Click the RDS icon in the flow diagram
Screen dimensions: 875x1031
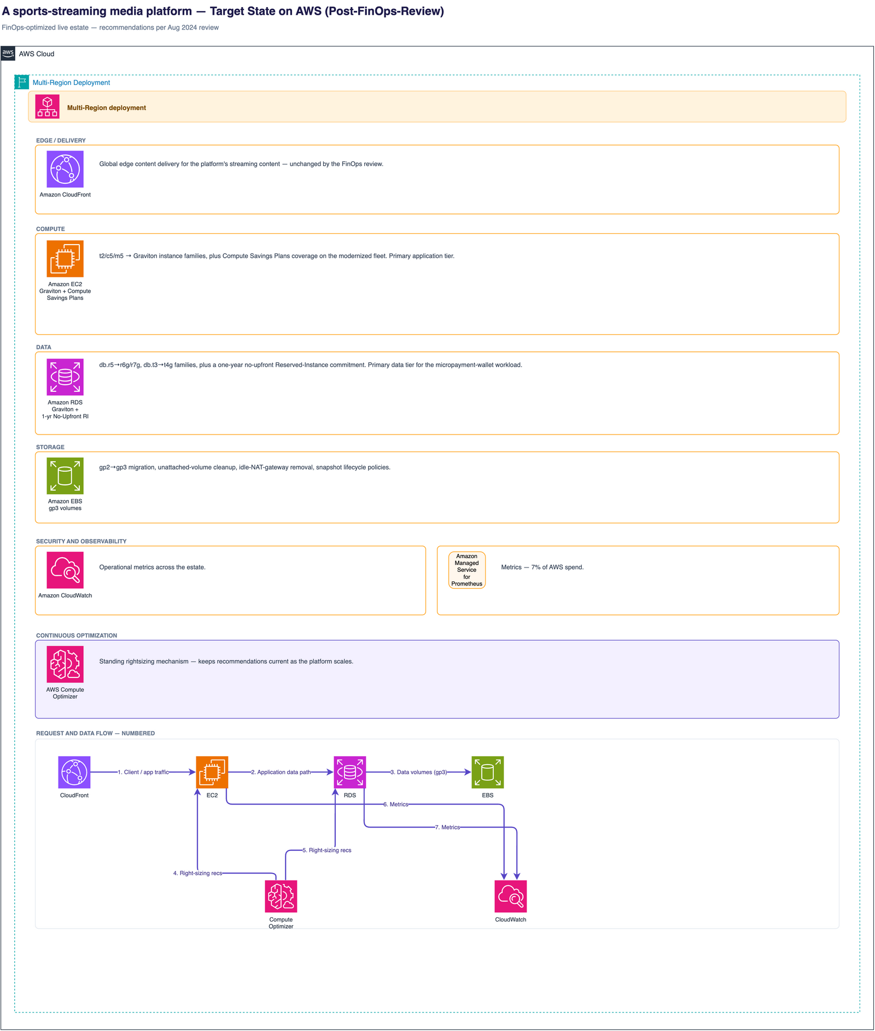pyautogui.click(x=350, y=772)
